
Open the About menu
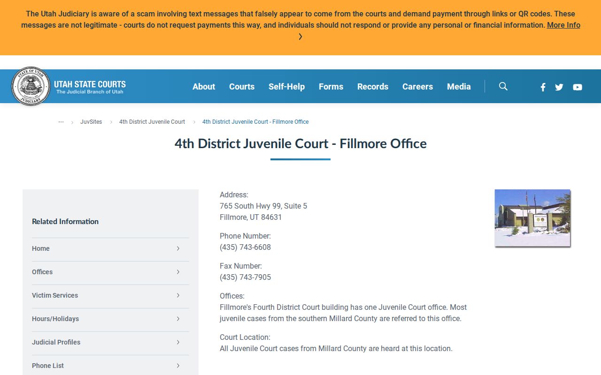tap(204, 87)
